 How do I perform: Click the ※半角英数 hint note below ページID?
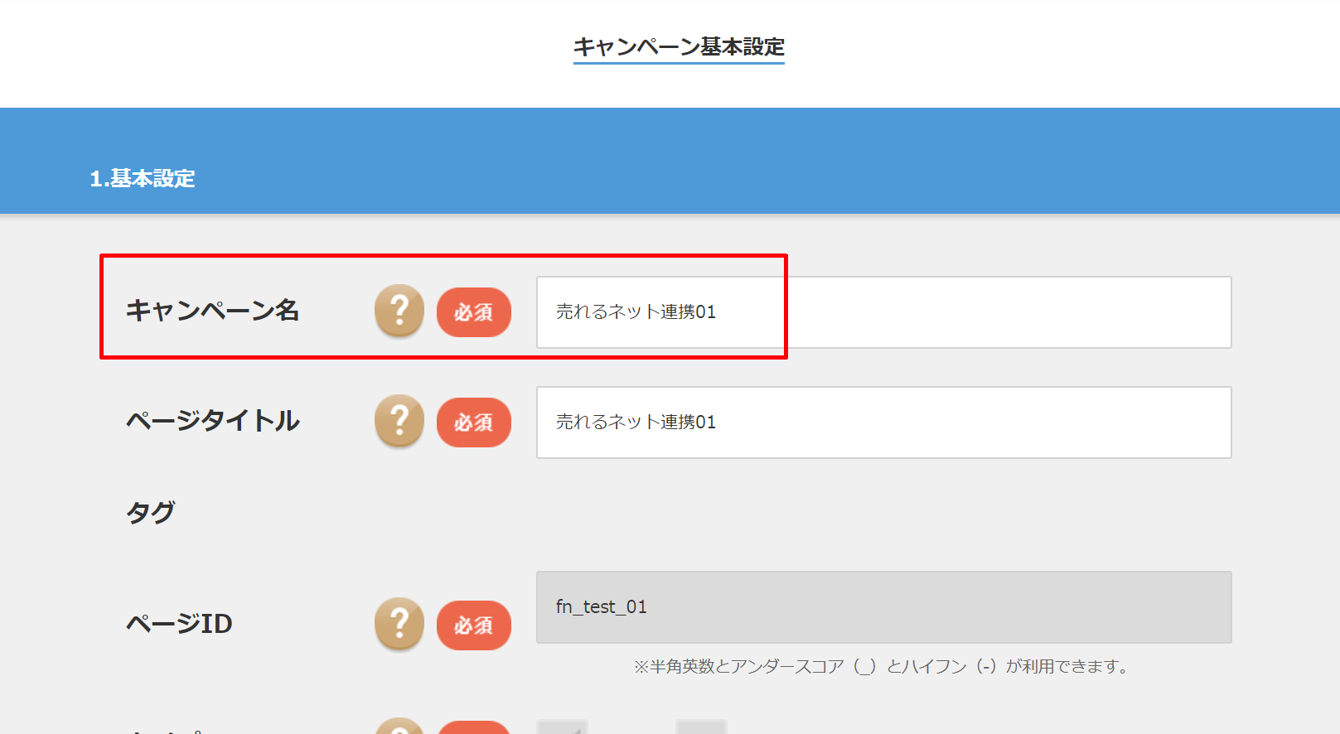[883, 666]
